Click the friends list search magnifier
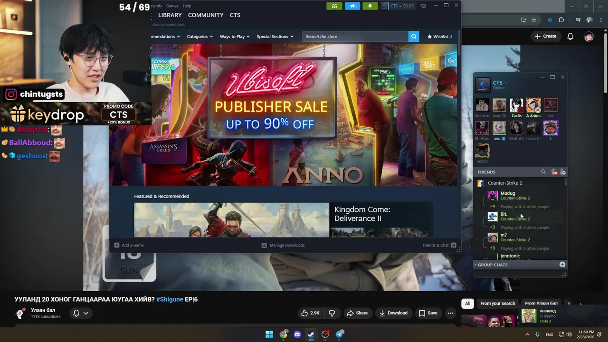608x342 pixels. pos(543,172)
